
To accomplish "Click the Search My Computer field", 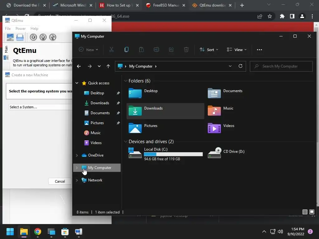I will 281,66.
